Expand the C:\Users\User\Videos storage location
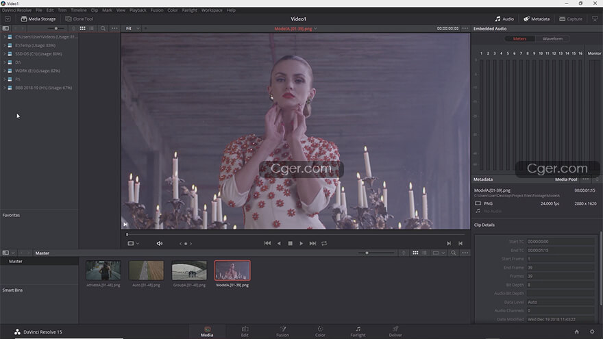 pos(5,37)
